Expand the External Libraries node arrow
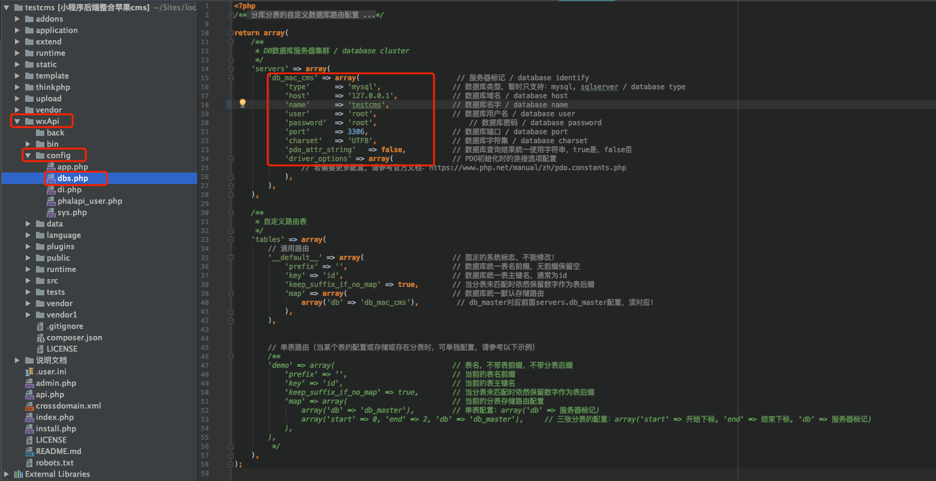 7,474
